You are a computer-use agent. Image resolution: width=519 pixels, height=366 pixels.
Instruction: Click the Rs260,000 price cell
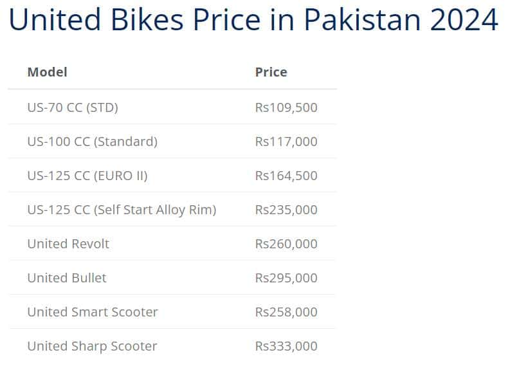click(x=286, y=244)
